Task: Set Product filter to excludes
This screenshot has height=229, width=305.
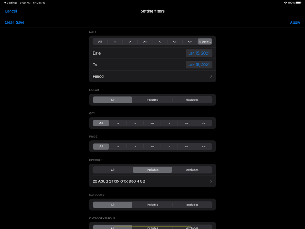Action: click(192, 170)
